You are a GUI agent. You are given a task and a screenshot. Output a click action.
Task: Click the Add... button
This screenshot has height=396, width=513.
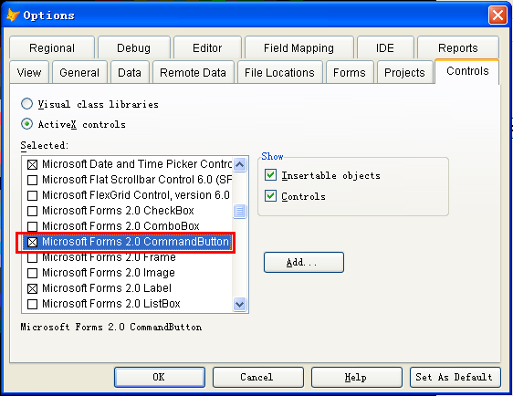click(x=304, y=262)
